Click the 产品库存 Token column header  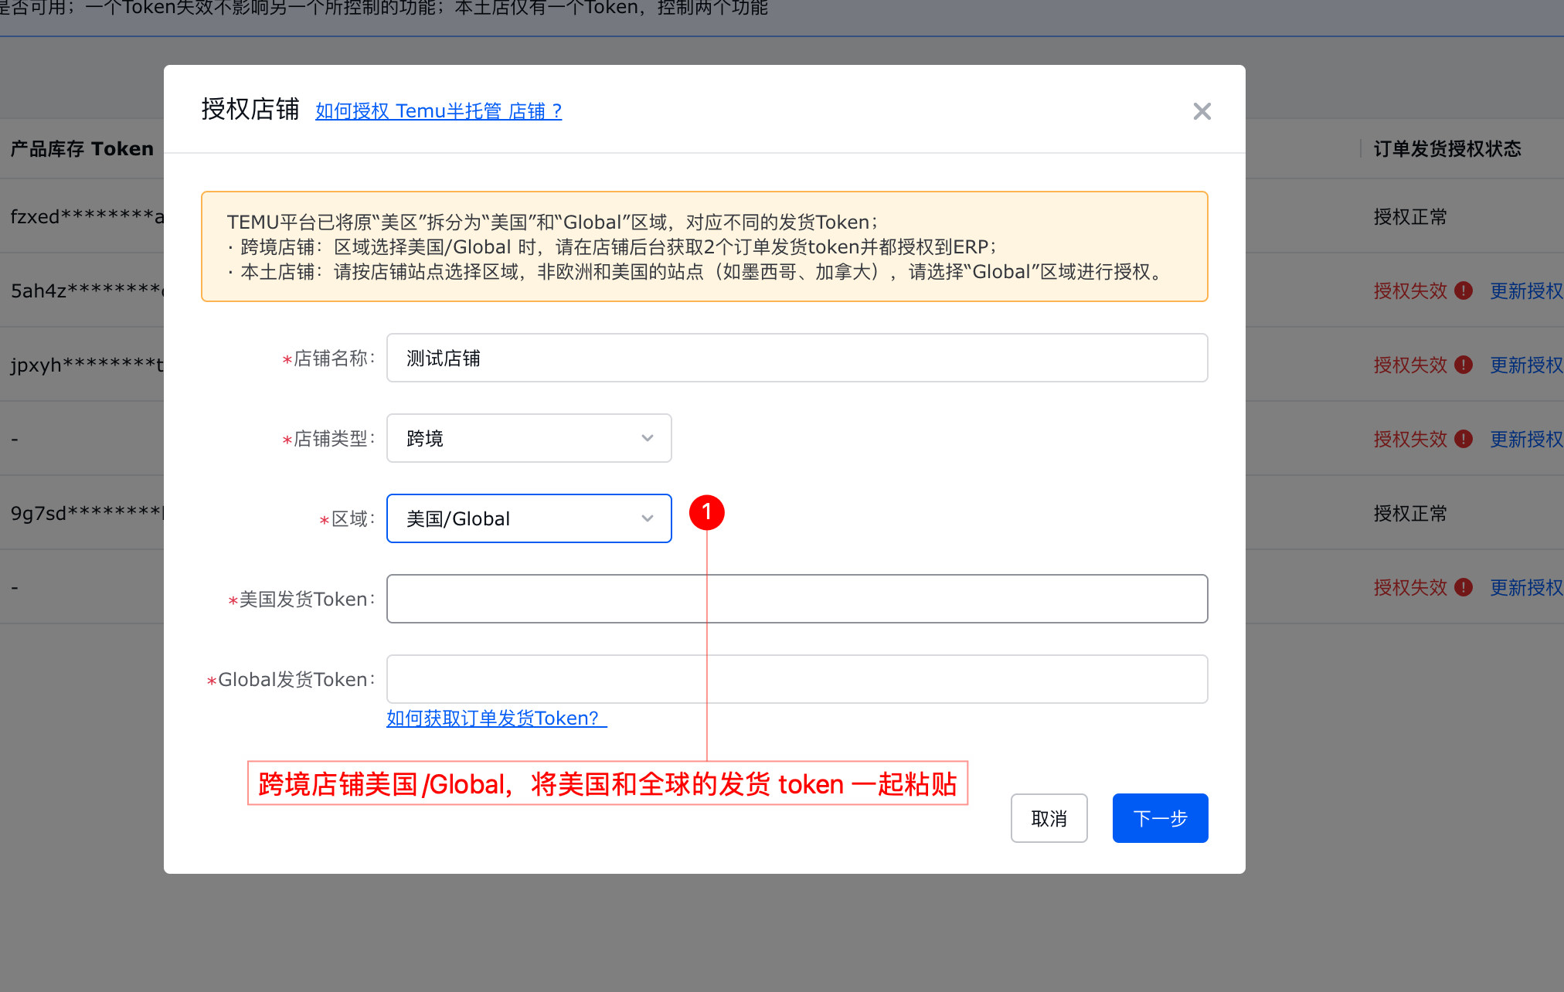[x=82, y=148]
